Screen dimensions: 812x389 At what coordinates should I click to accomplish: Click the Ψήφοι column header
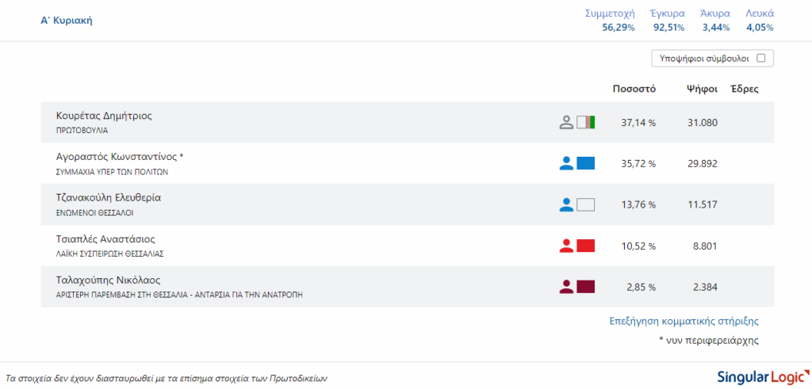coord(702,89)
